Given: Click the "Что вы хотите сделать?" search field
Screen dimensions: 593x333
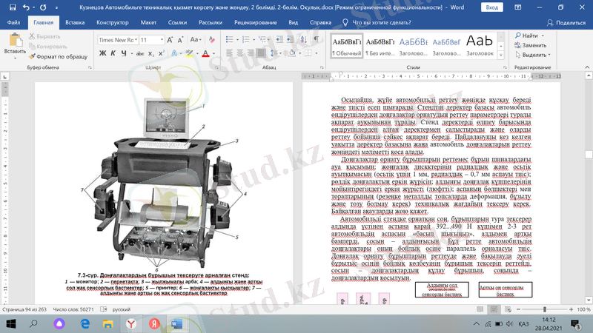Looking at the screenshot, I should coord(382,23).
